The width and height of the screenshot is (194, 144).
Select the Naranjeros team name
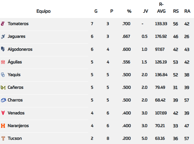18,126
